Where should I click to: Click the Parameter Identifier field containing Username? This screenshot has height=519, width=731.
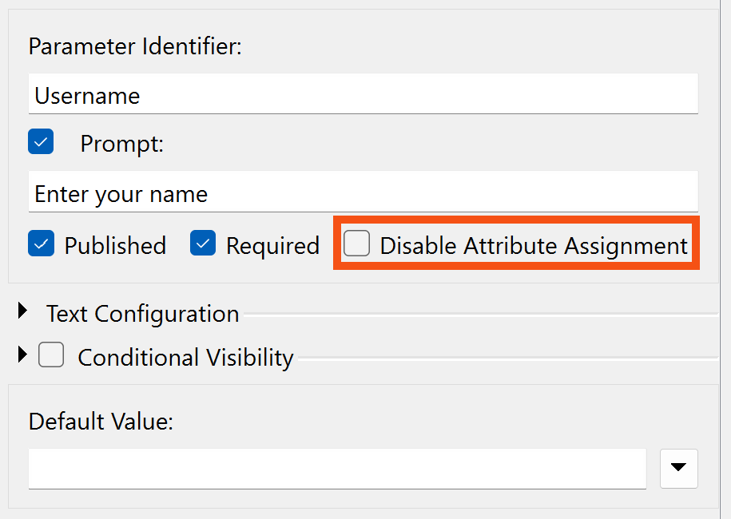click(362, 96)
